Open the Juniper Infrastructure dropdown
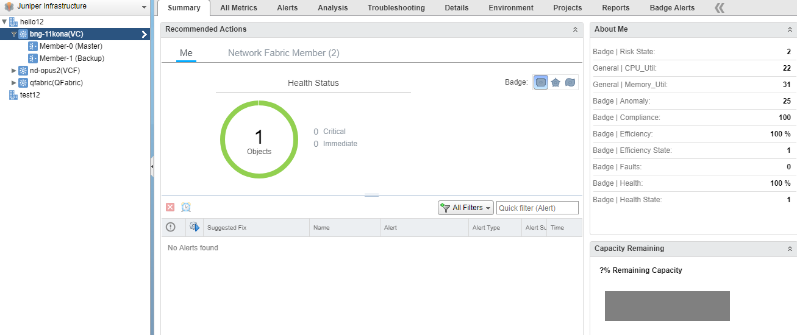The height and width of the screenshot is (335, 797). click(x=144, y=7)
